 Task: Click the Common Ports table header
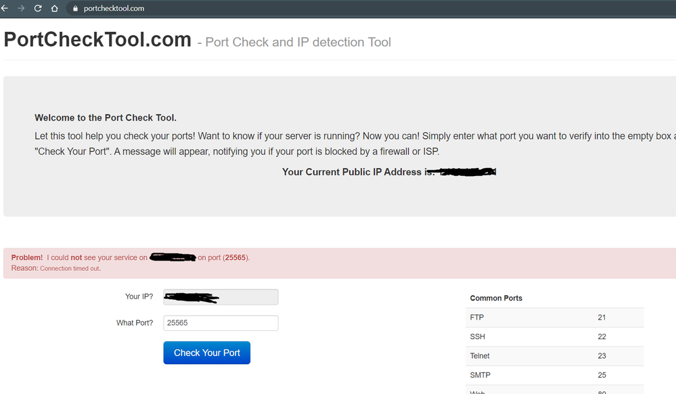tap(496, 298)
